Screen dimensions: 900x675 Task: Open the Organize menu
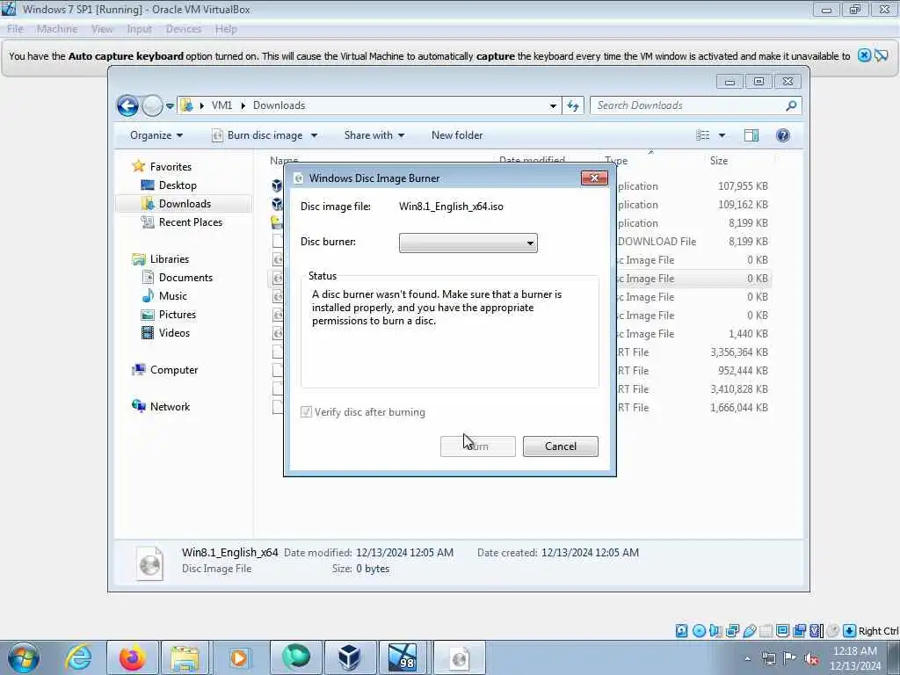coord(156,135)
